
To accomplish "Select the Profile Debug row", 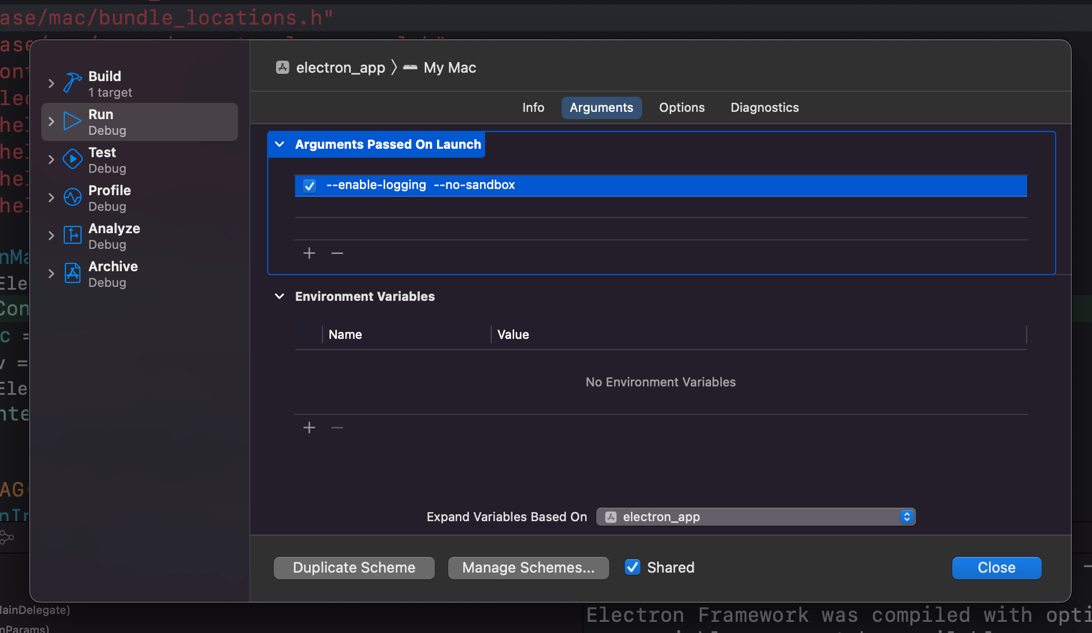I will point(140,198).
